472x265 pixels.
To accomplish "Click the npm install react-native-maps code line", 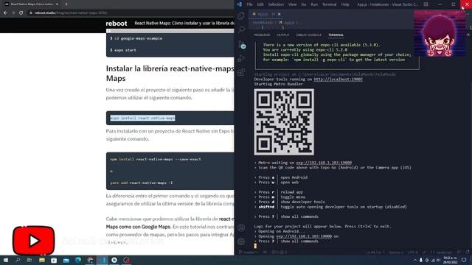I will coord(156,159).
